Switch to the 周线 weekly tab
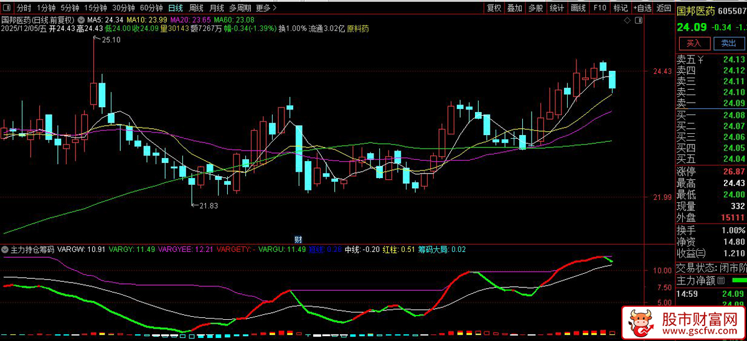Viewport: 747px width, 341px height. tap(195, 8)
